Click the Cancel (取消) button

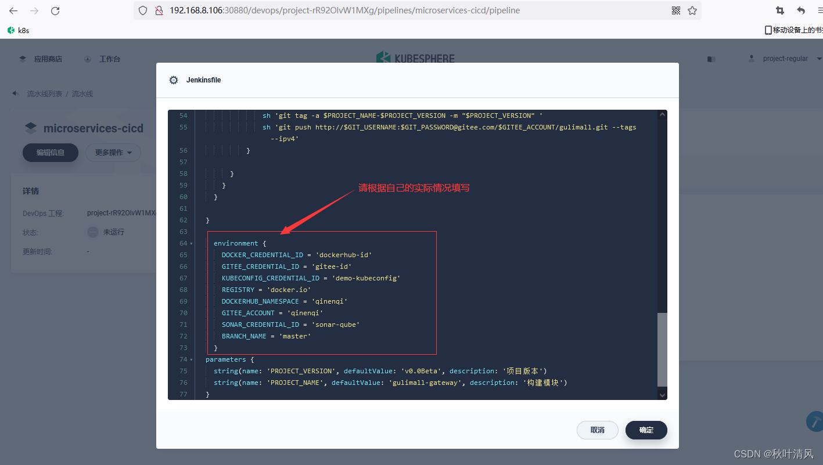[x=598, y=430]
